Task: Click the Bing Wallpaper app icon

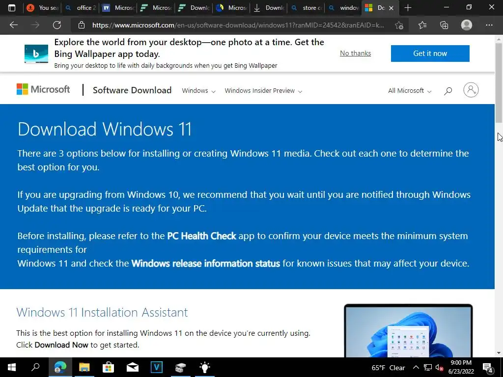Action: click(x=36, y=54)
